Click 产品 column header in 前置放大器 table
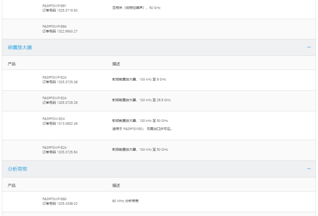The height and width of the screenshot is (216, 318). (x=12, y=64)
